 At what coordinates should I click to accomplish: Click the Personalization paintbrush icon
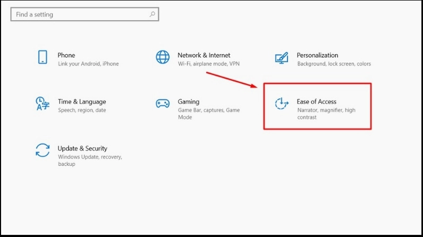282,57
